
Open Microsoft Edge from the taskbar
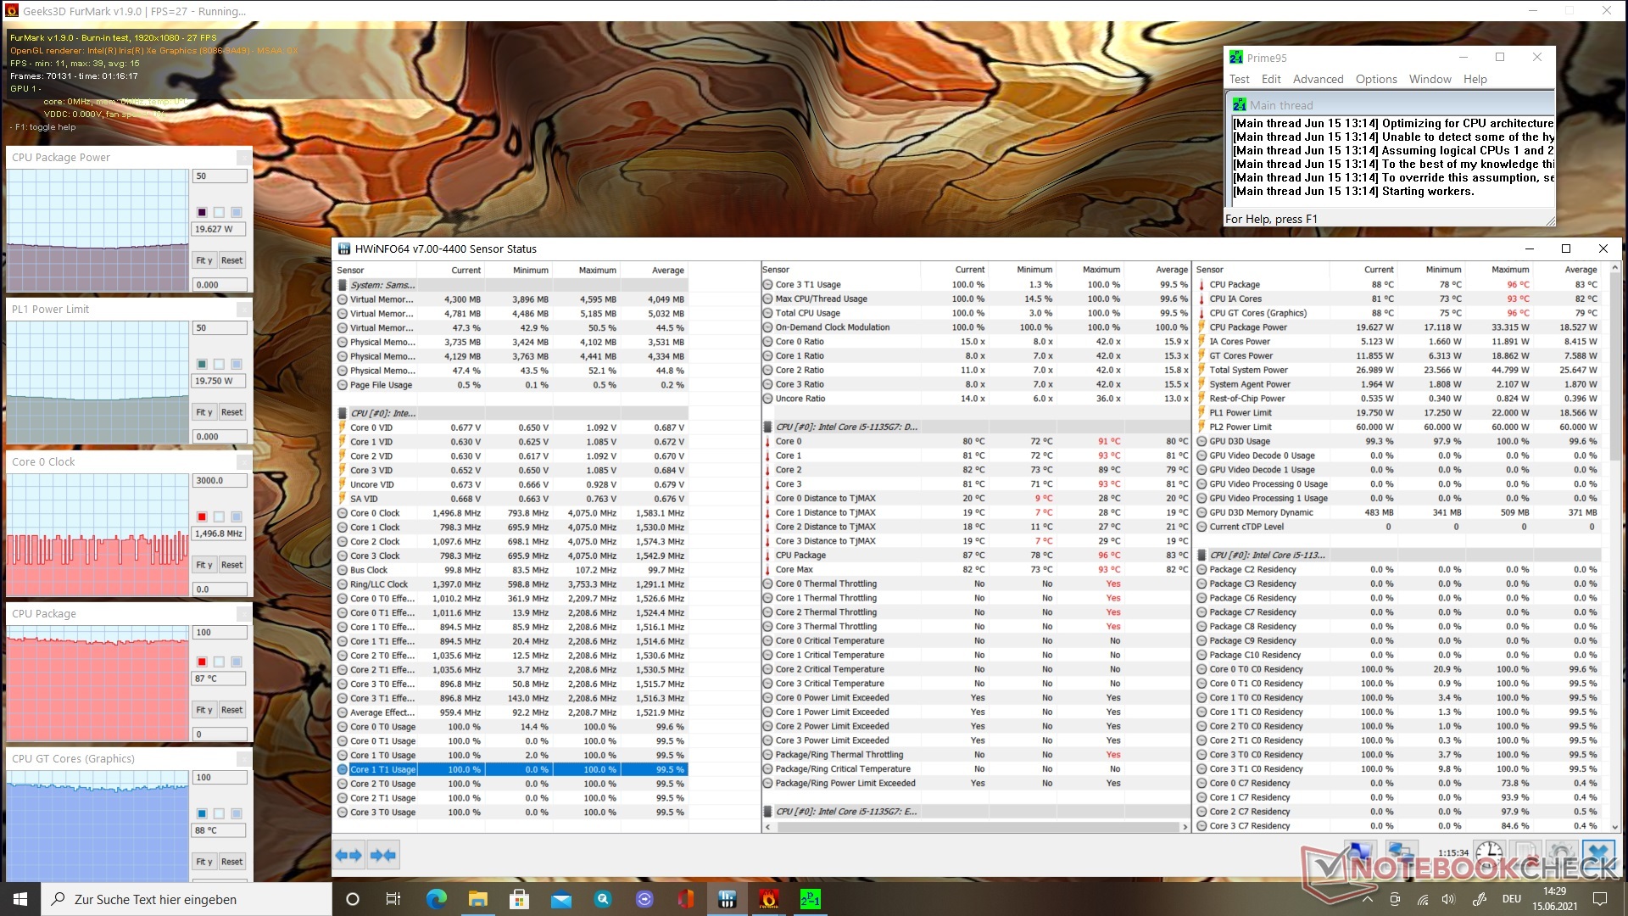coord(436,899)
